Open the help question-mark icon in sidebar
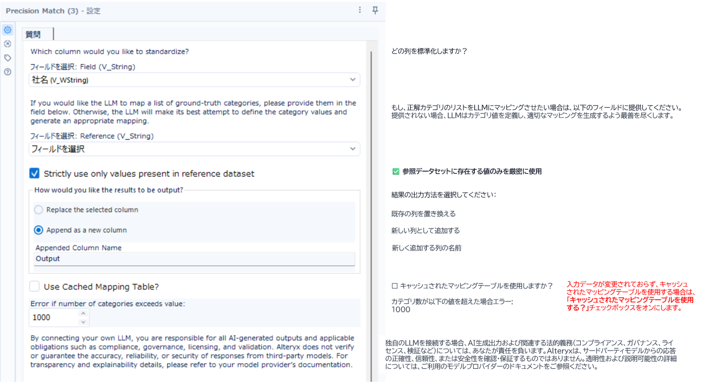The height and width of the screenshot is (384, 719). (x=8, y=72)
